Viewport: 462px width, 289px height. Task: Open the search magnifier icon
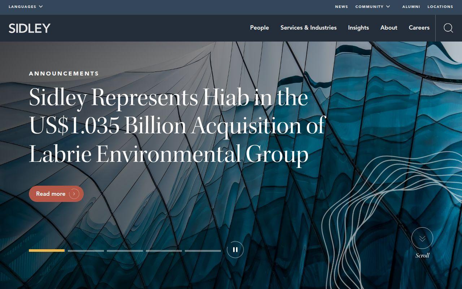(x=448, y=28)
